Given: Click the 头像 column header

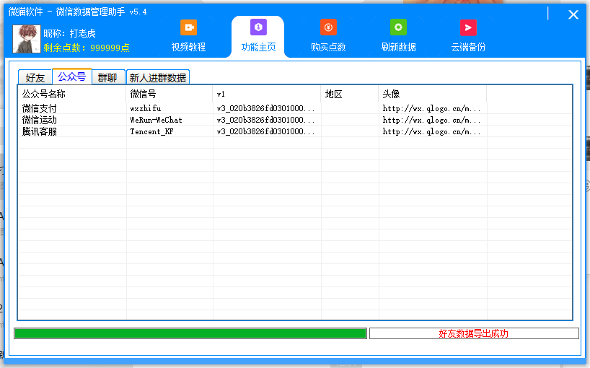Looking at the screenshot, I should (x=432, y=94).
